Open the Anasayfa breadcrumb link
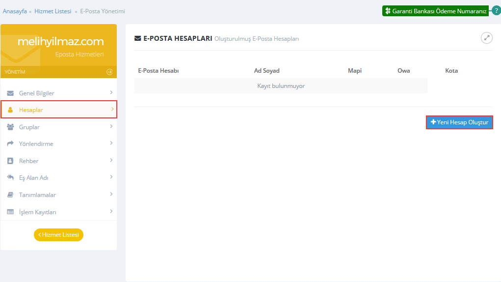 point(15,11)
